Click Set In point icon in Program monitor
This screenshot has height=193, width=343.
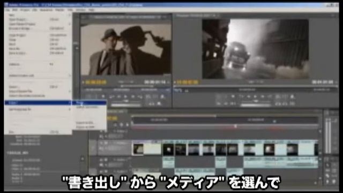pyautogui.click(x=218, y=96)
